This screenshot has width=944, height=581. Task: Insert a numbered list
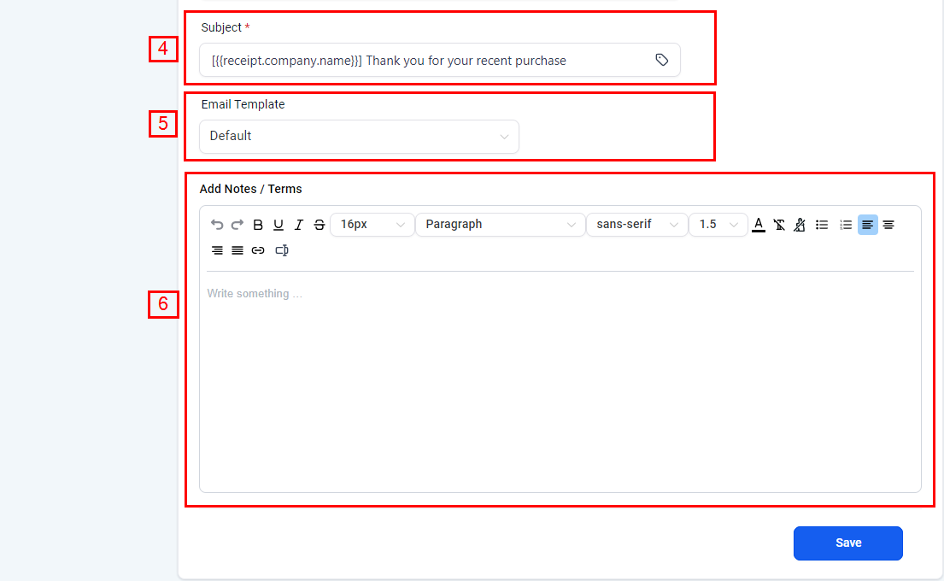846,225
